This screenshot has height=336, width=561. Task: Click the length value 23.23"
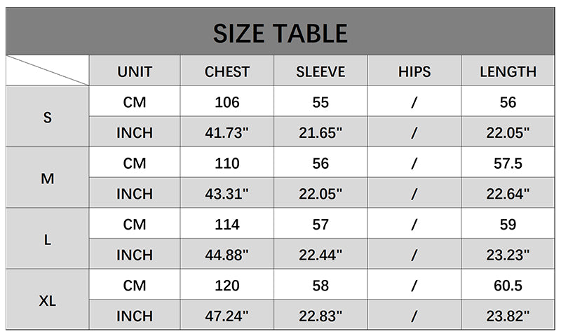point(508,255)
